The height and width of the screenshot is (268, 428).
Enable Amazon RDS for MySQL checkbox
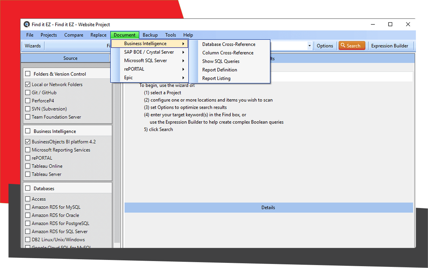tap(28, 207)
